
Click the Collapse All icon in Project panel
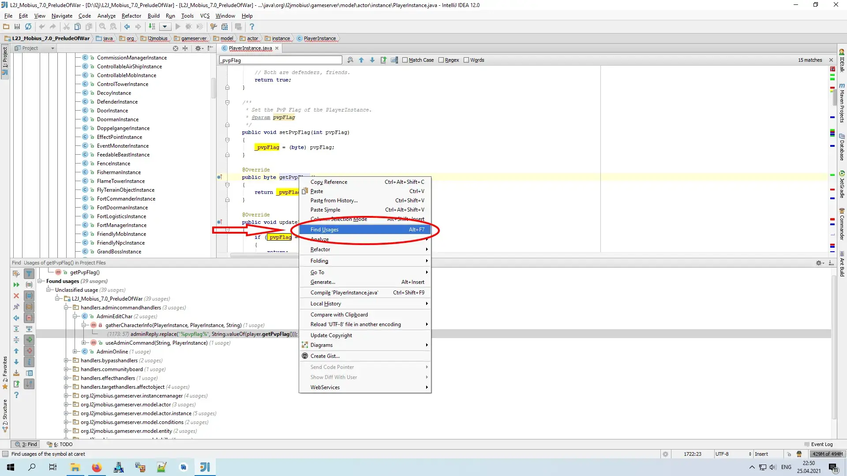pos(185,48)
